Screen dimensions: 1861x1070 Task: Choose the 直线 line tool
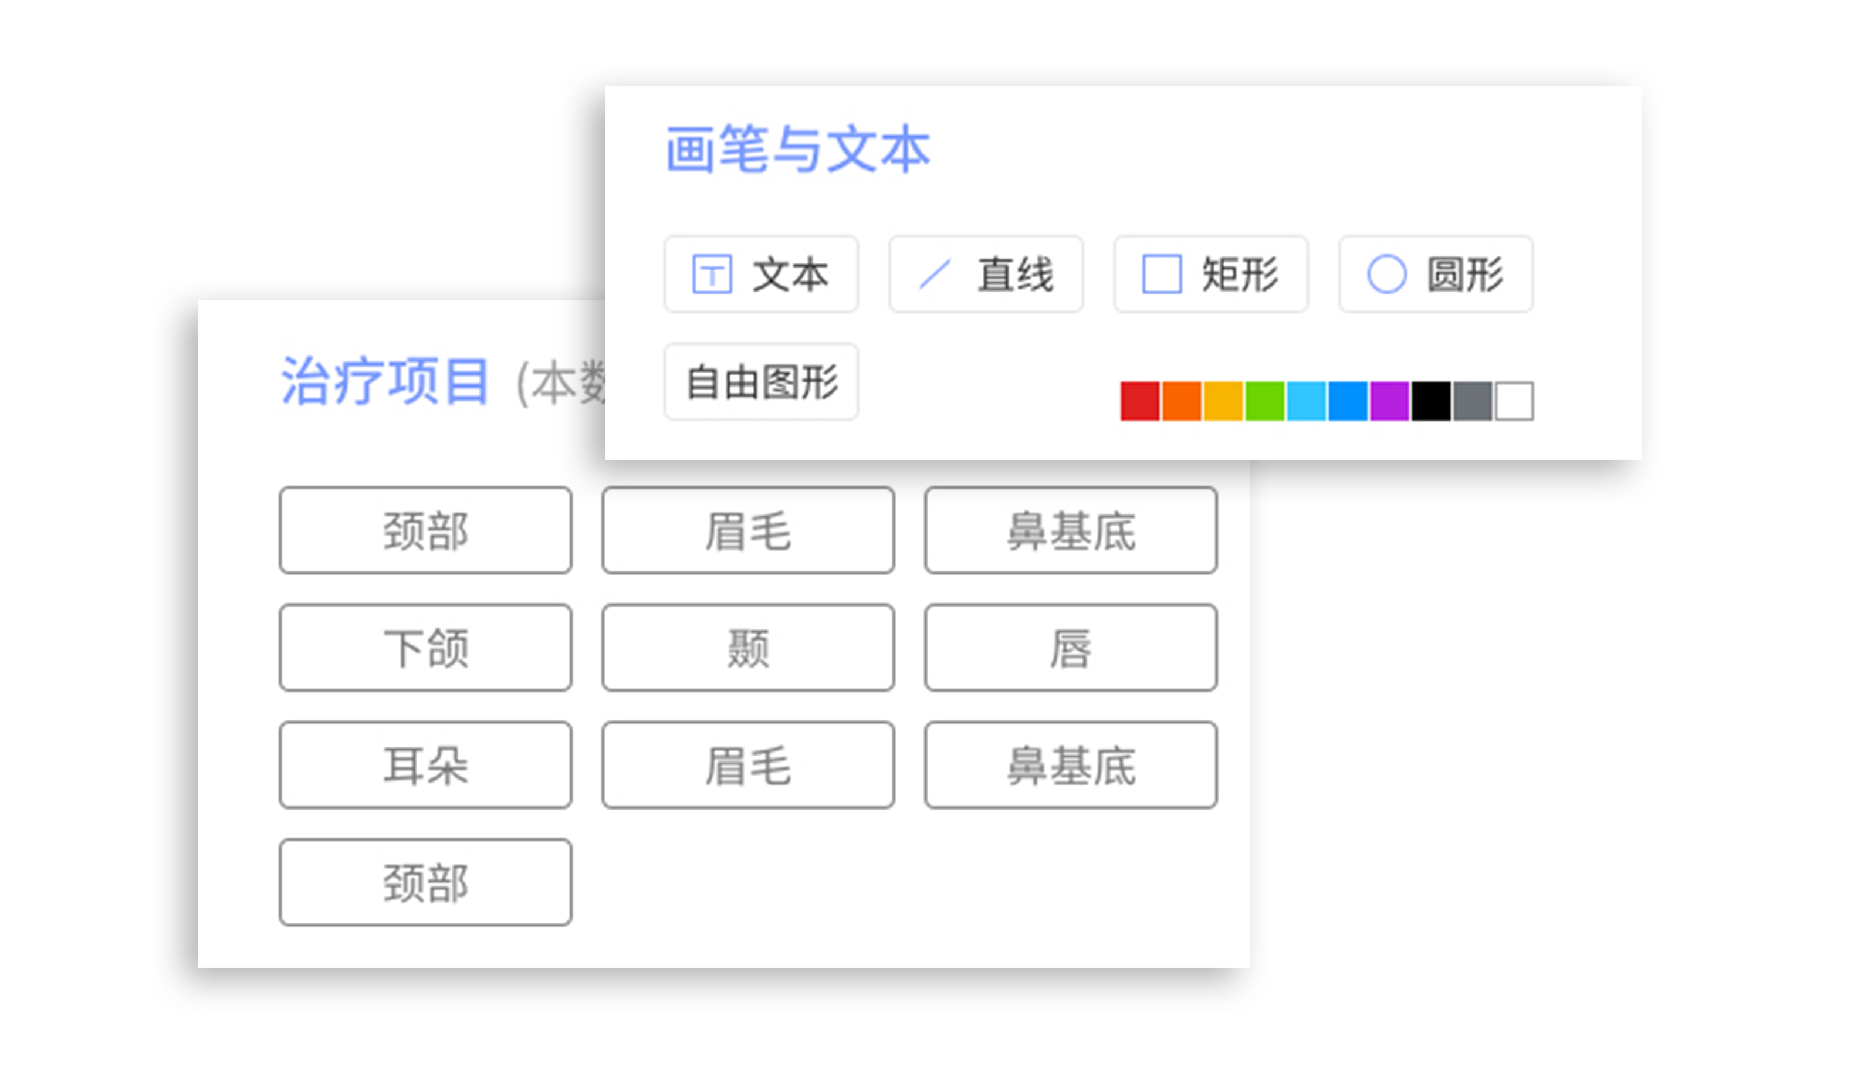(x=986, y=274)
